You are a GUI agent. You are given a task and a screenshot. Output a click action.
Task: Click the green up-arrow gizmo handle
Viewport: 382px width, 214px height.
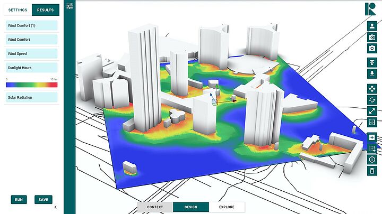(216, 86)
